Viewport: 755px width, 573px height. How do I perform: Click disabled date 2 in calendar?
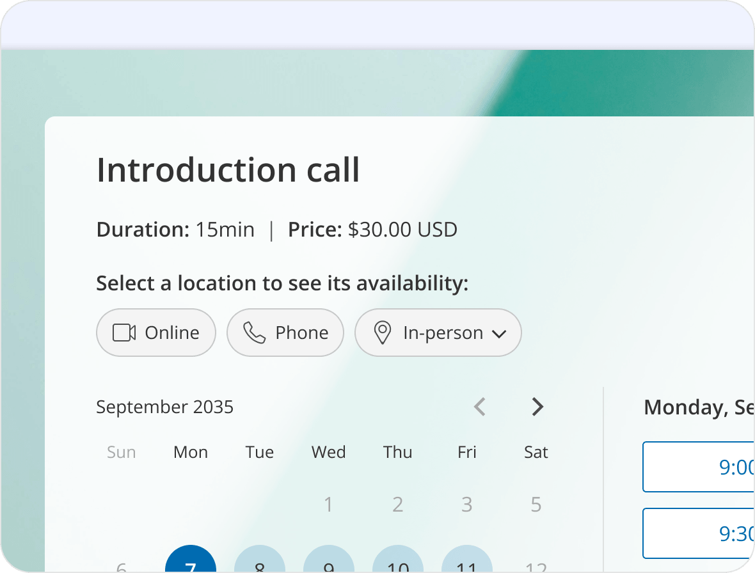coord(398,505)
